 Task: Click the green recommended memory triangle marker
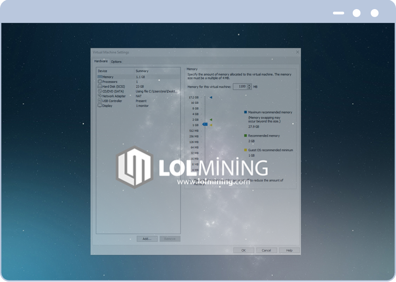point(211,120)
